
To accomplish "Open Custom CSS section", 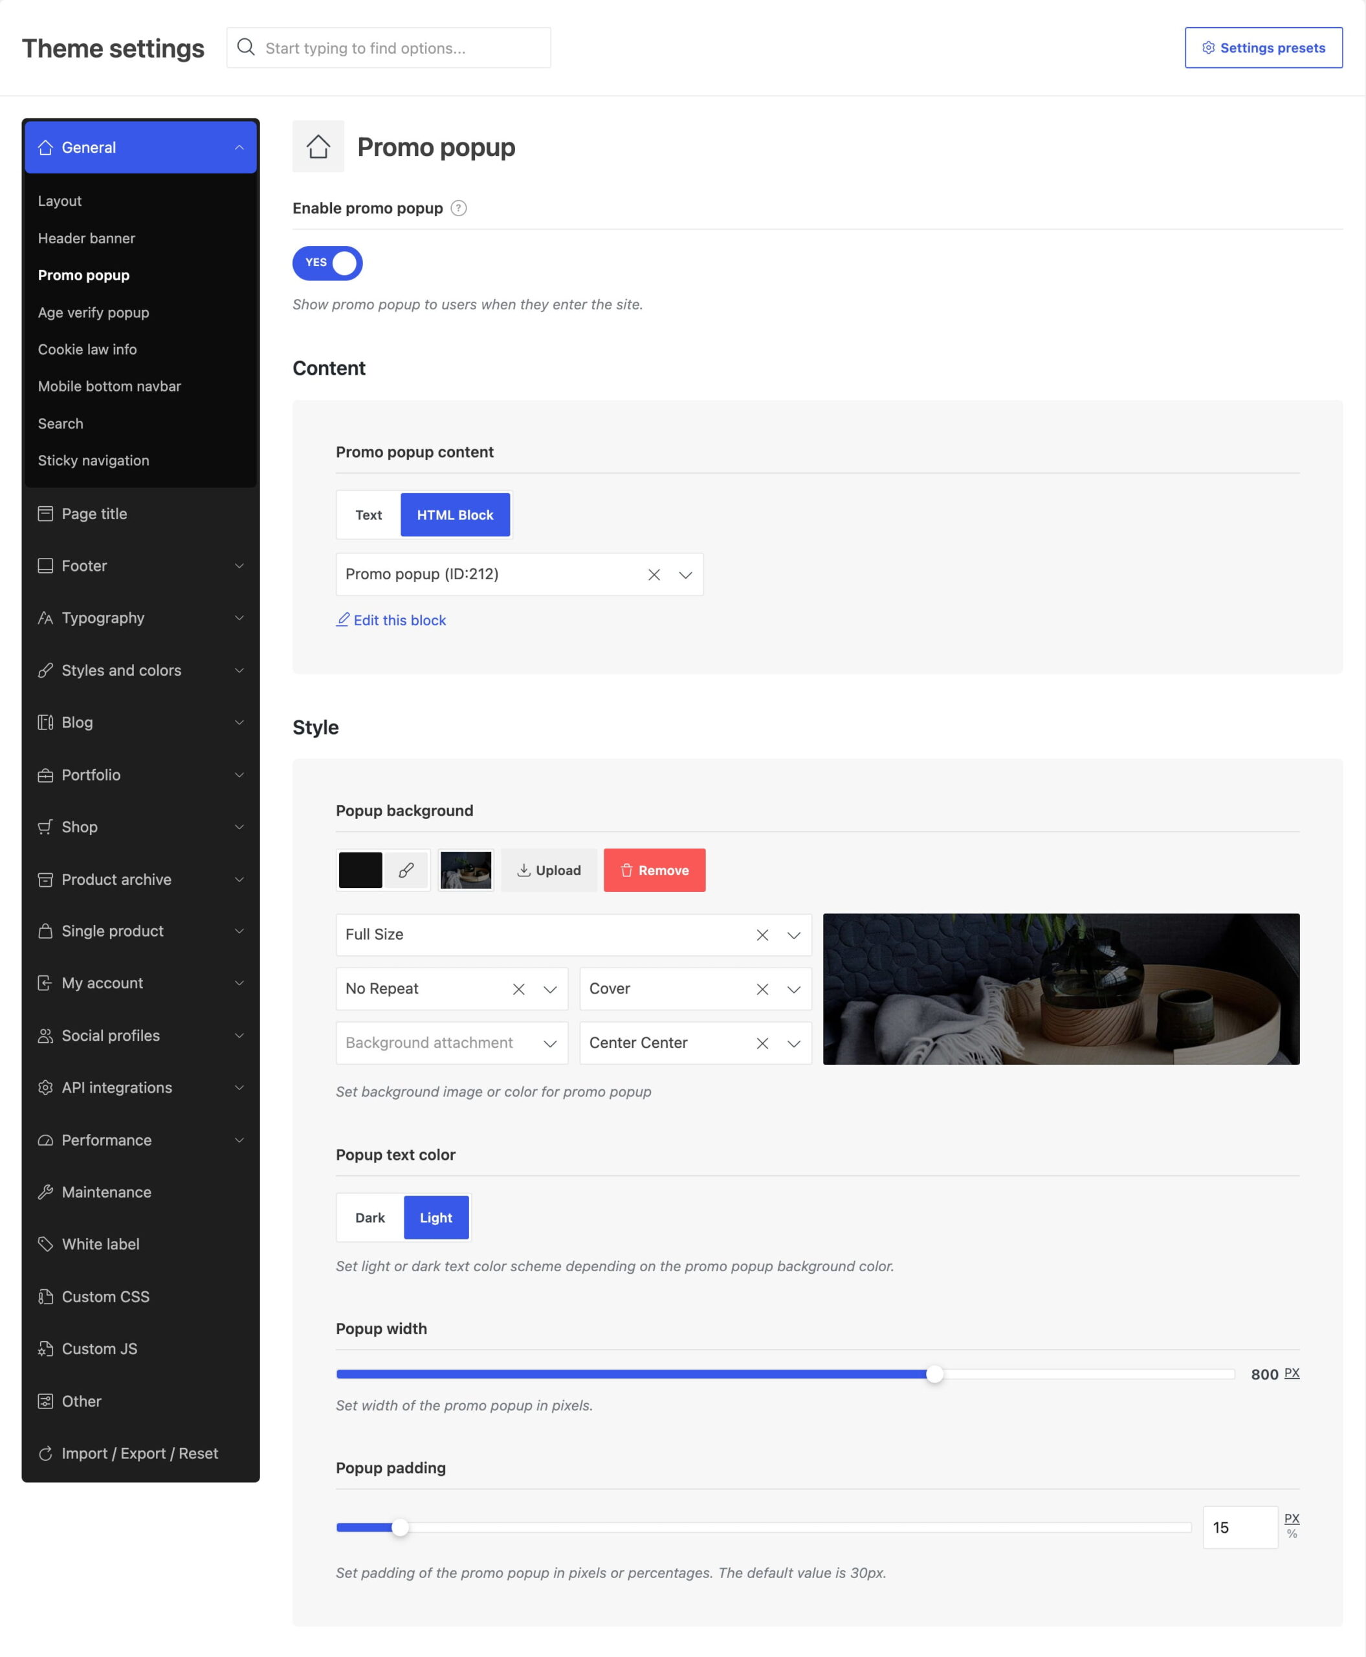I will coord(140,1296).
